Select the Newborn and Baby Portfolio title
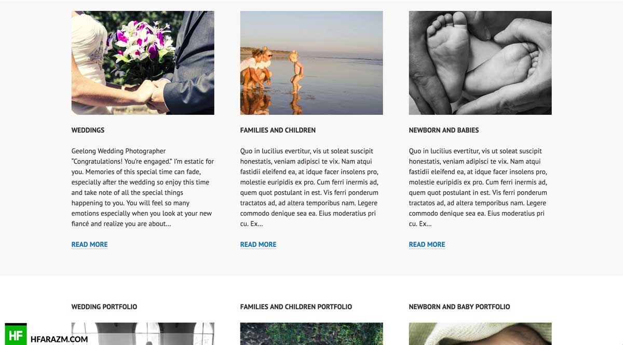Image resolution: width=623 pixels, height=345 pixels. (x=459, y=307)
